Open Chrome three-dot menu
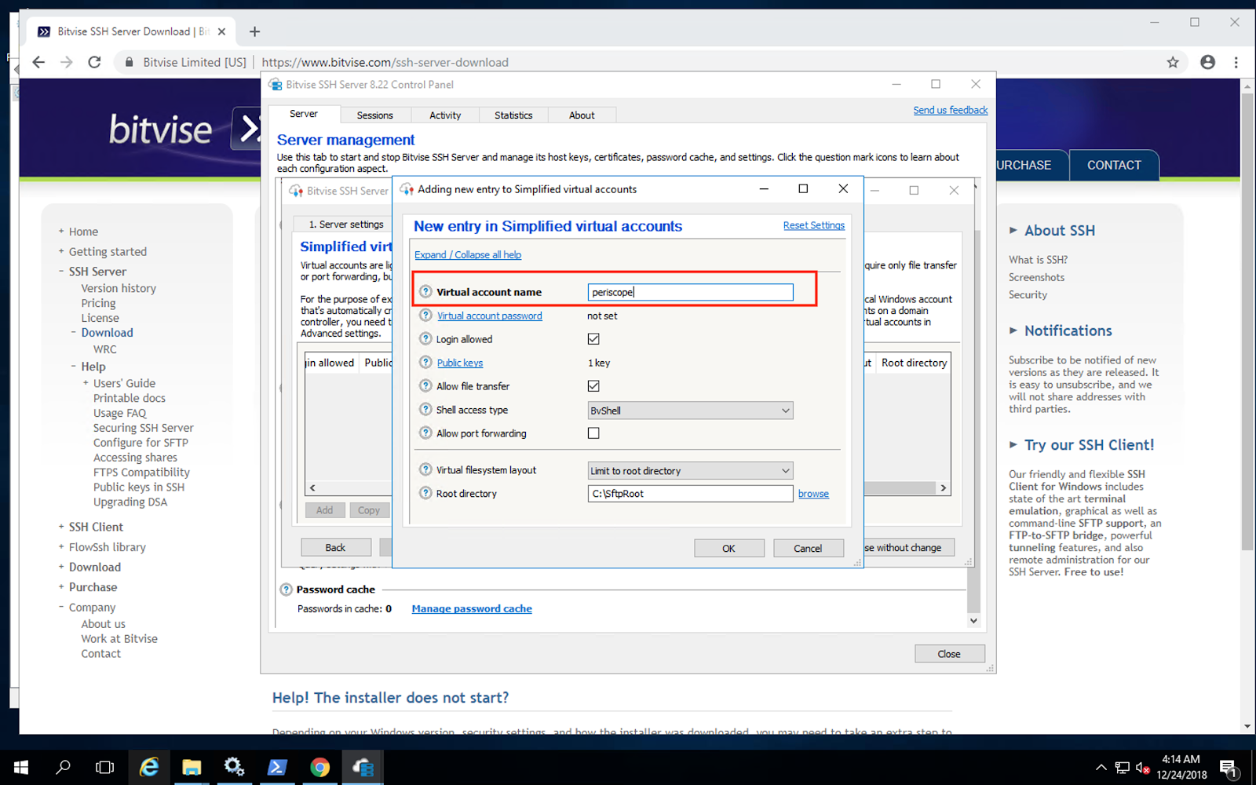The width and height of the screenshot is (1256, 785). [x=1236, y=62]
